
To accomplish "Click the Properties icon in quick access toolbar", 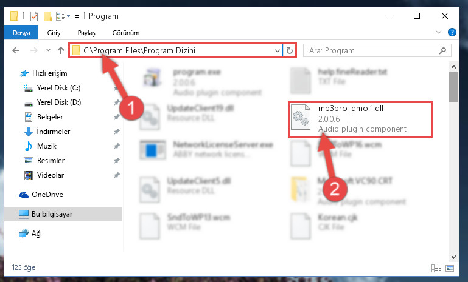I will 34,16.
